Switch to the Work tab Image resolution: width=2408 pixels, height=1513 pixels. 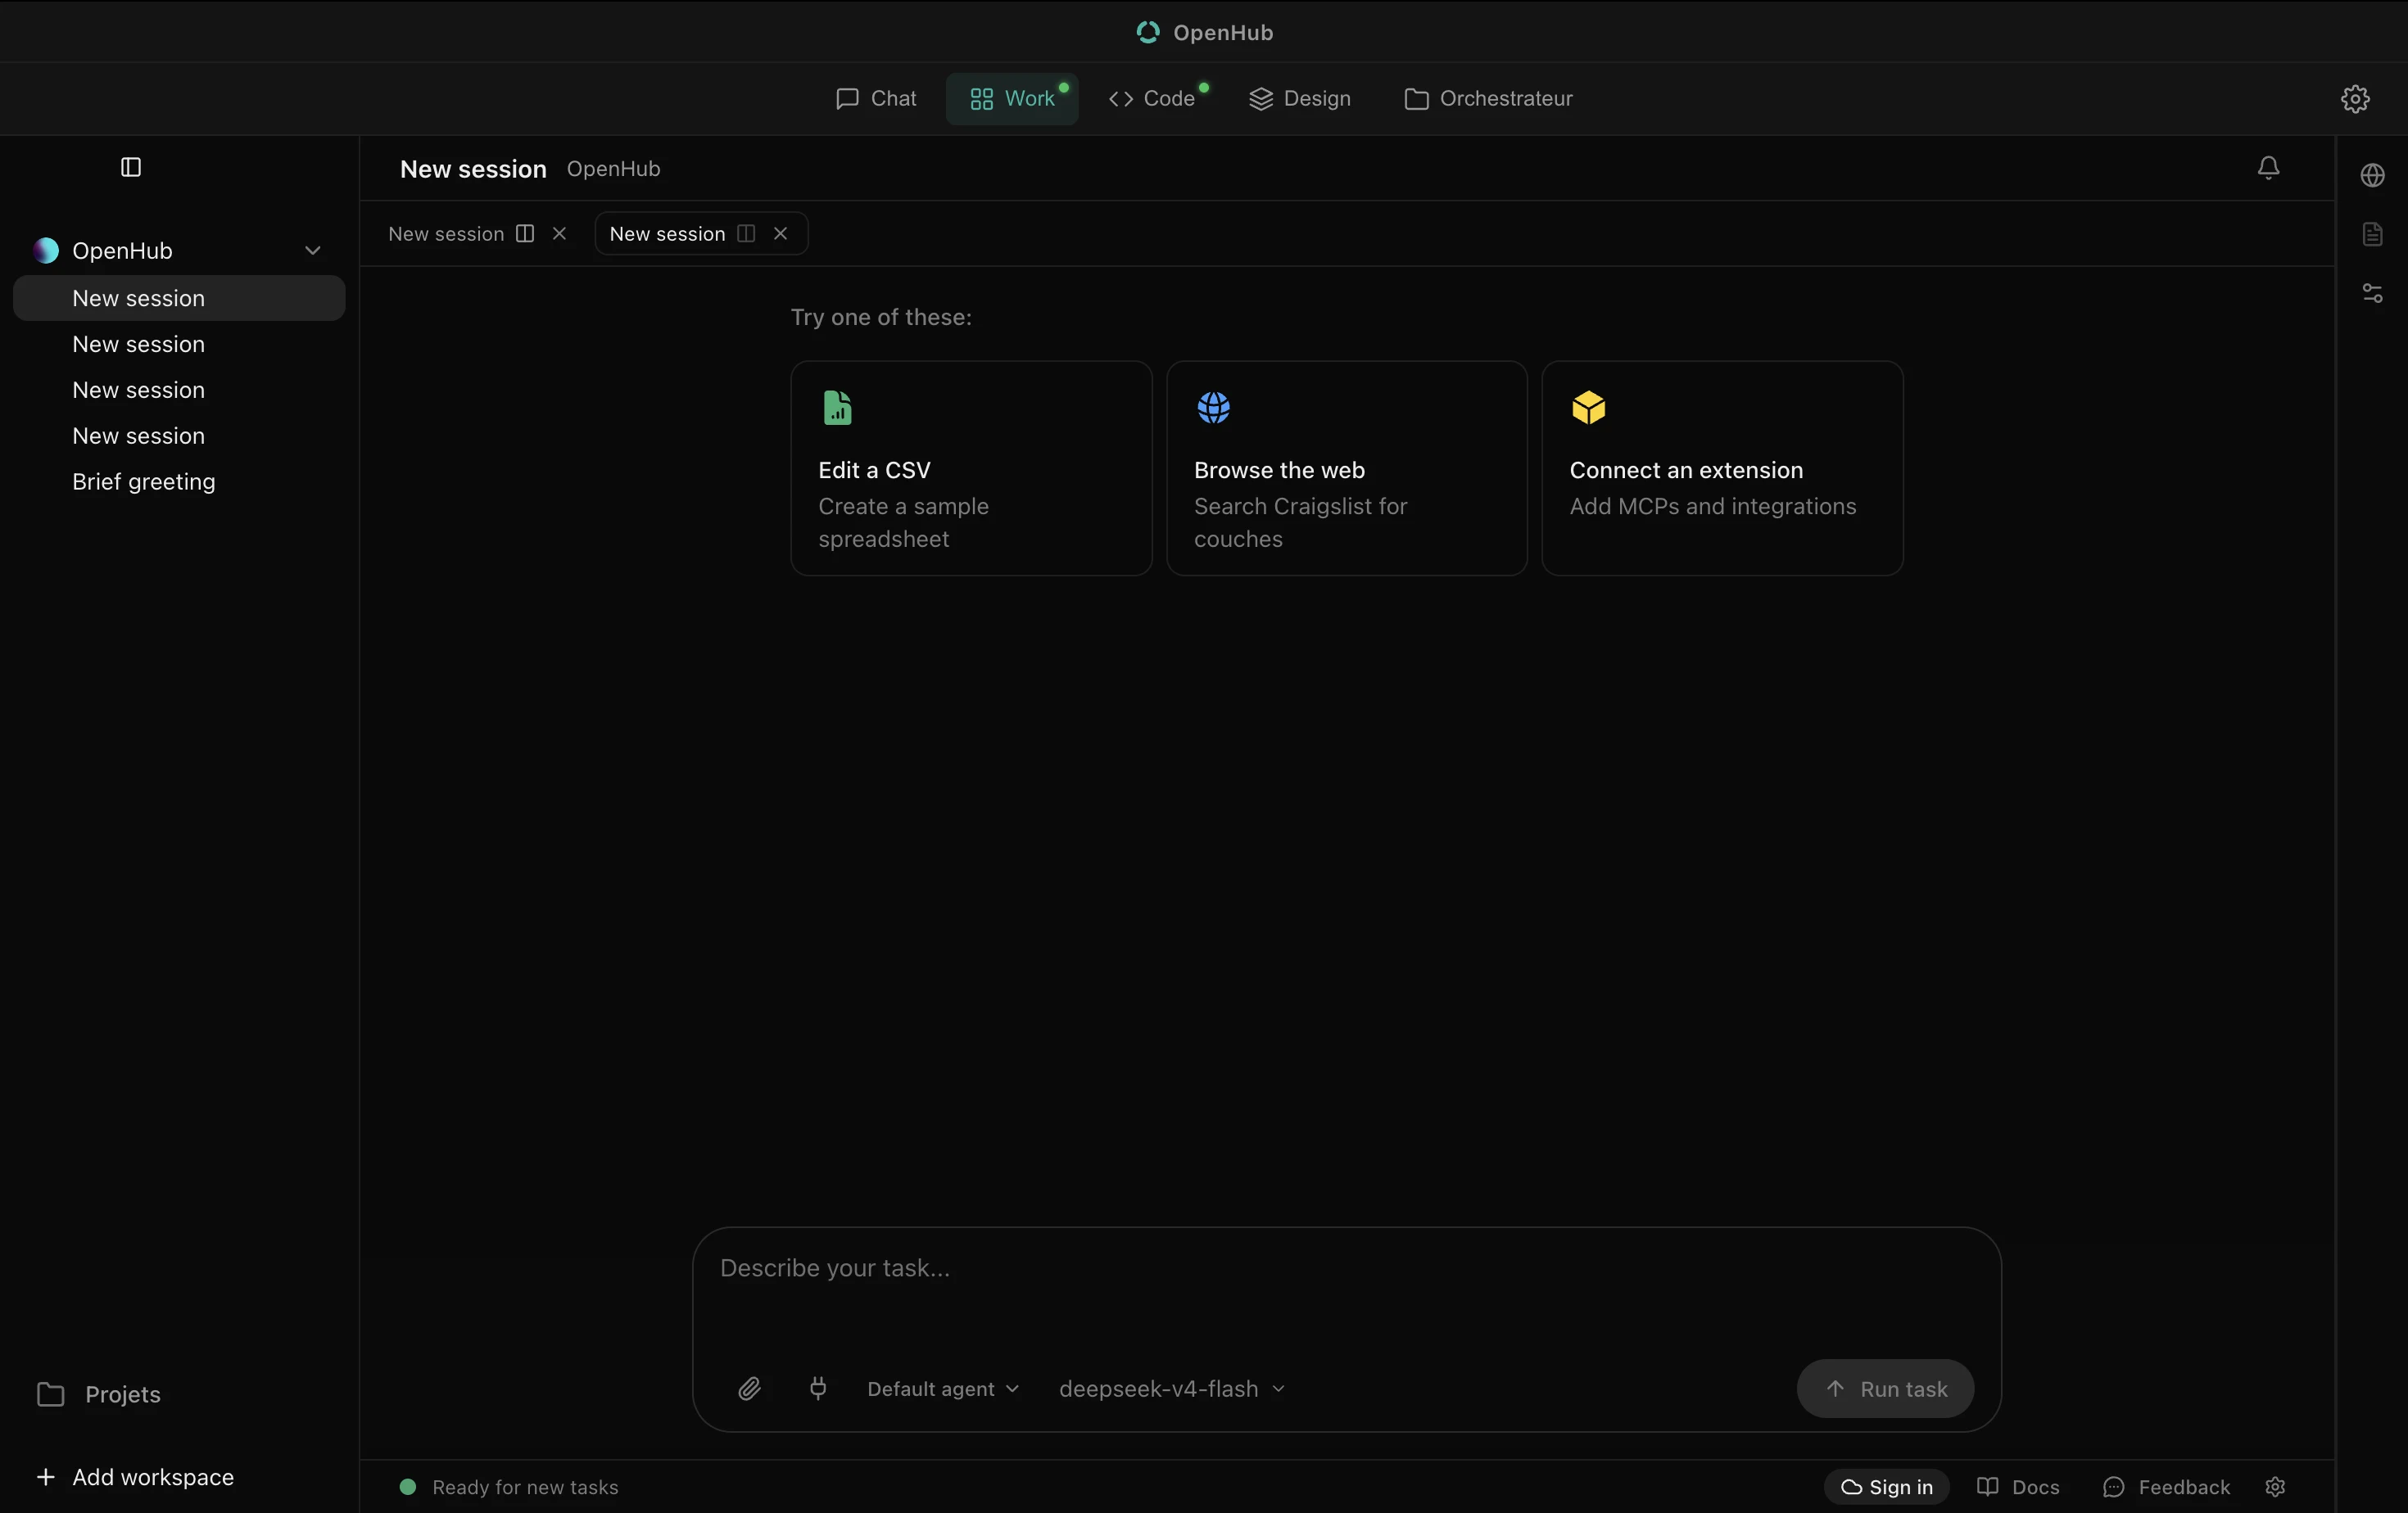(1012, 99)
